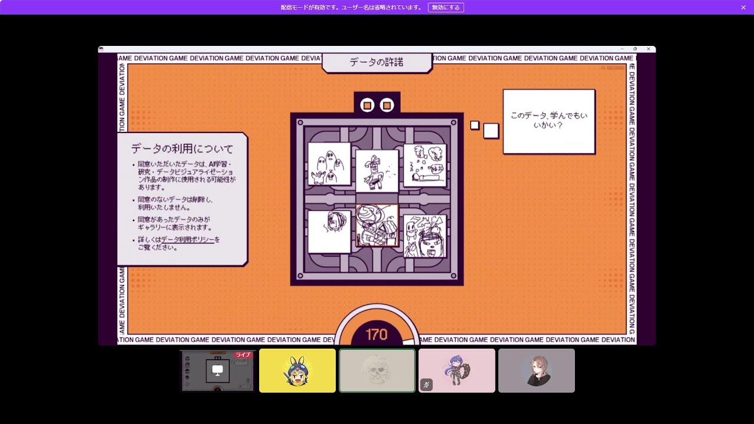Click the データの利用について heading
This screenshot has width=754, height=424.
182,149
